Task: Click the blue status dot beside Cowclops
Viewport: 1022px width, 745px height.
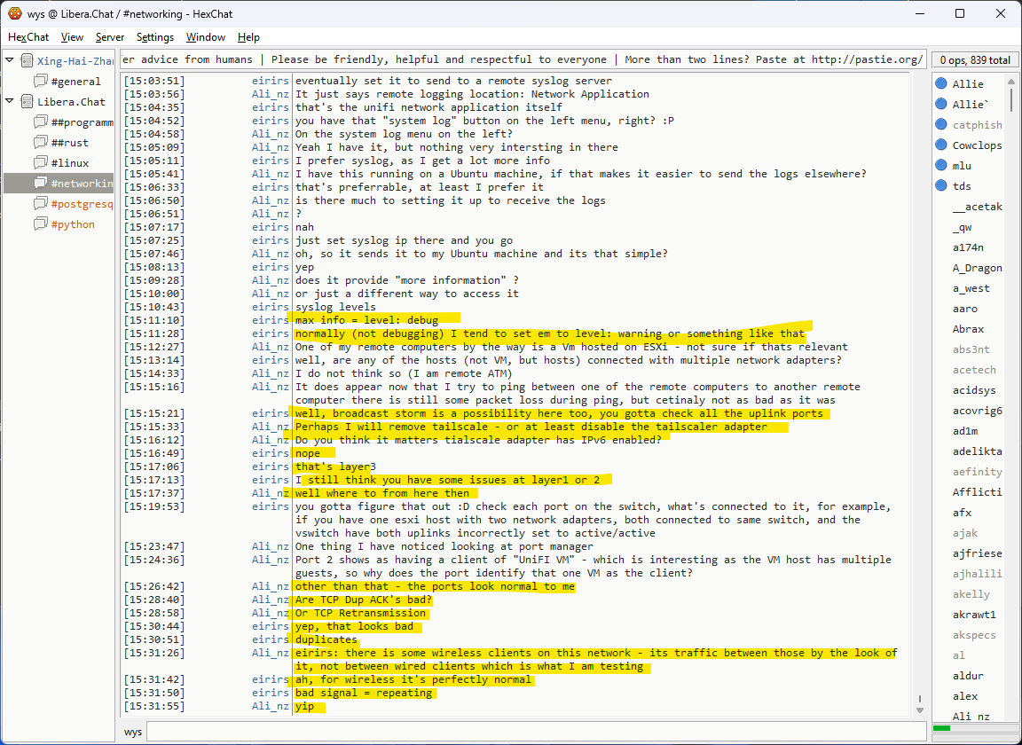Action: pyautogui.click(x=940, y=145)
